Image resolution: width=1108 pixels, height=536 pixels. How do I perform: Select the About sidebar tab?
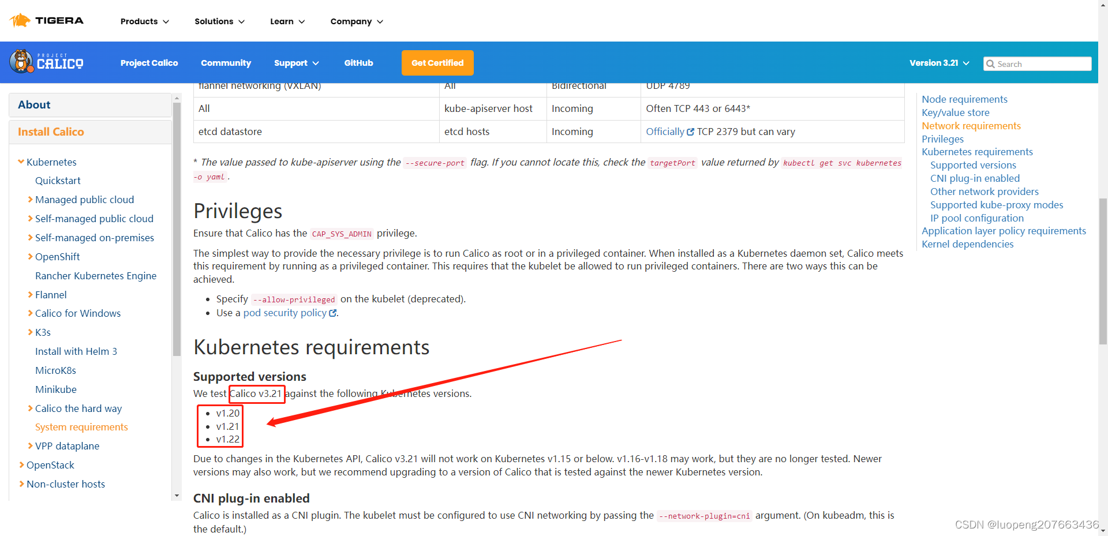(x=90, y=105)
